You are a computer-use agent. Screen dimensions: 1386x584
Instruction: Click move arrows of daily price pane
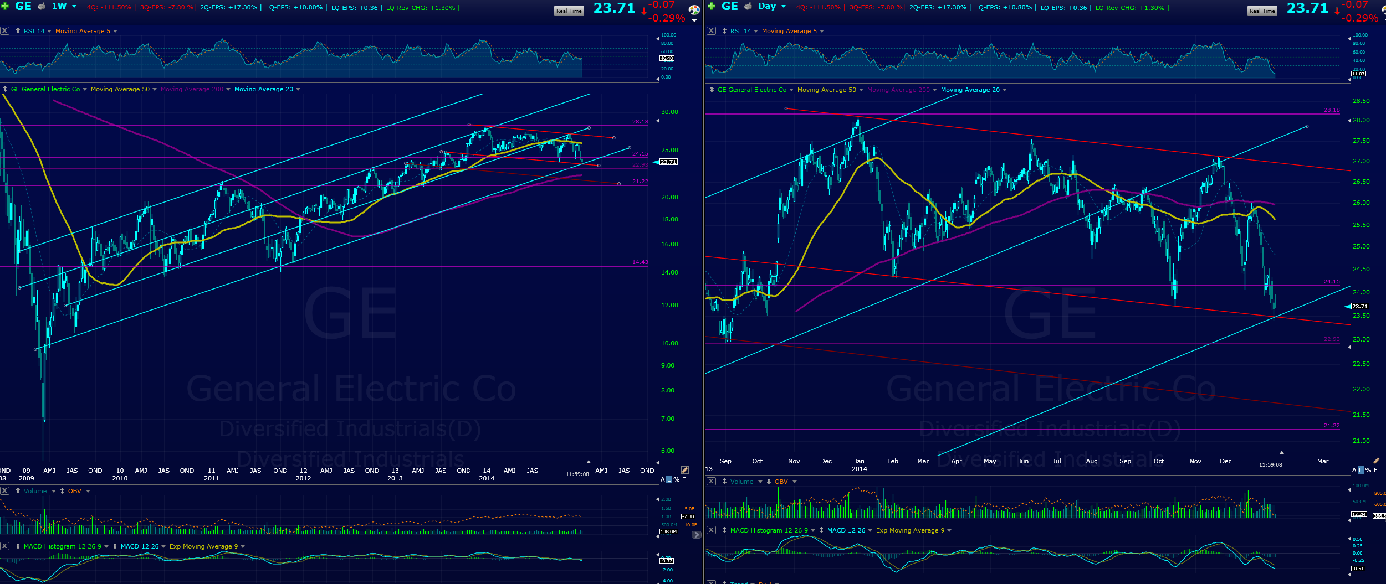point(712,90)
